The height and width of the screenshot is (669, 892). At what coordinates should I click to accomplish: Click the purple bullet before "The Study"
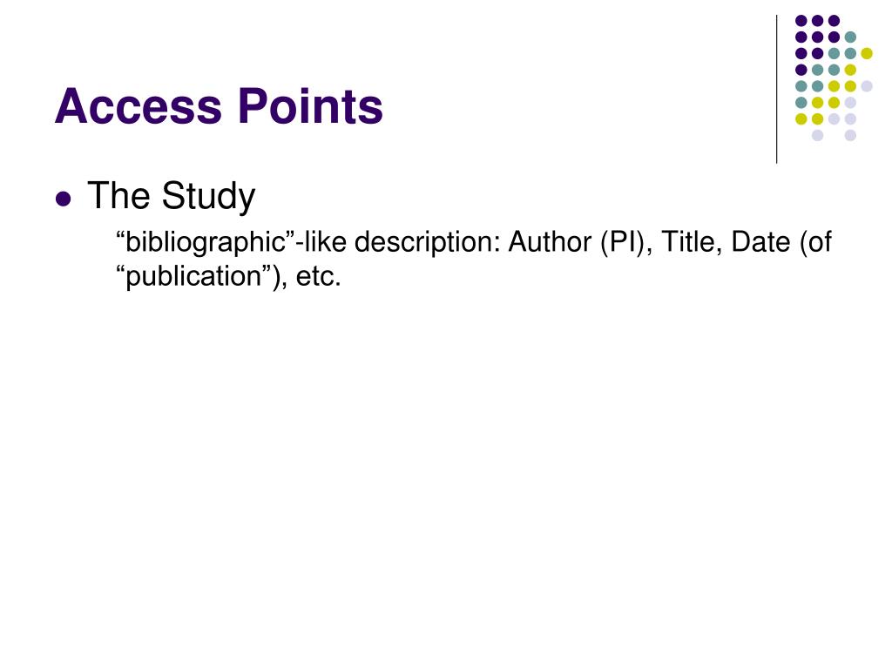[x=63, y=199]
